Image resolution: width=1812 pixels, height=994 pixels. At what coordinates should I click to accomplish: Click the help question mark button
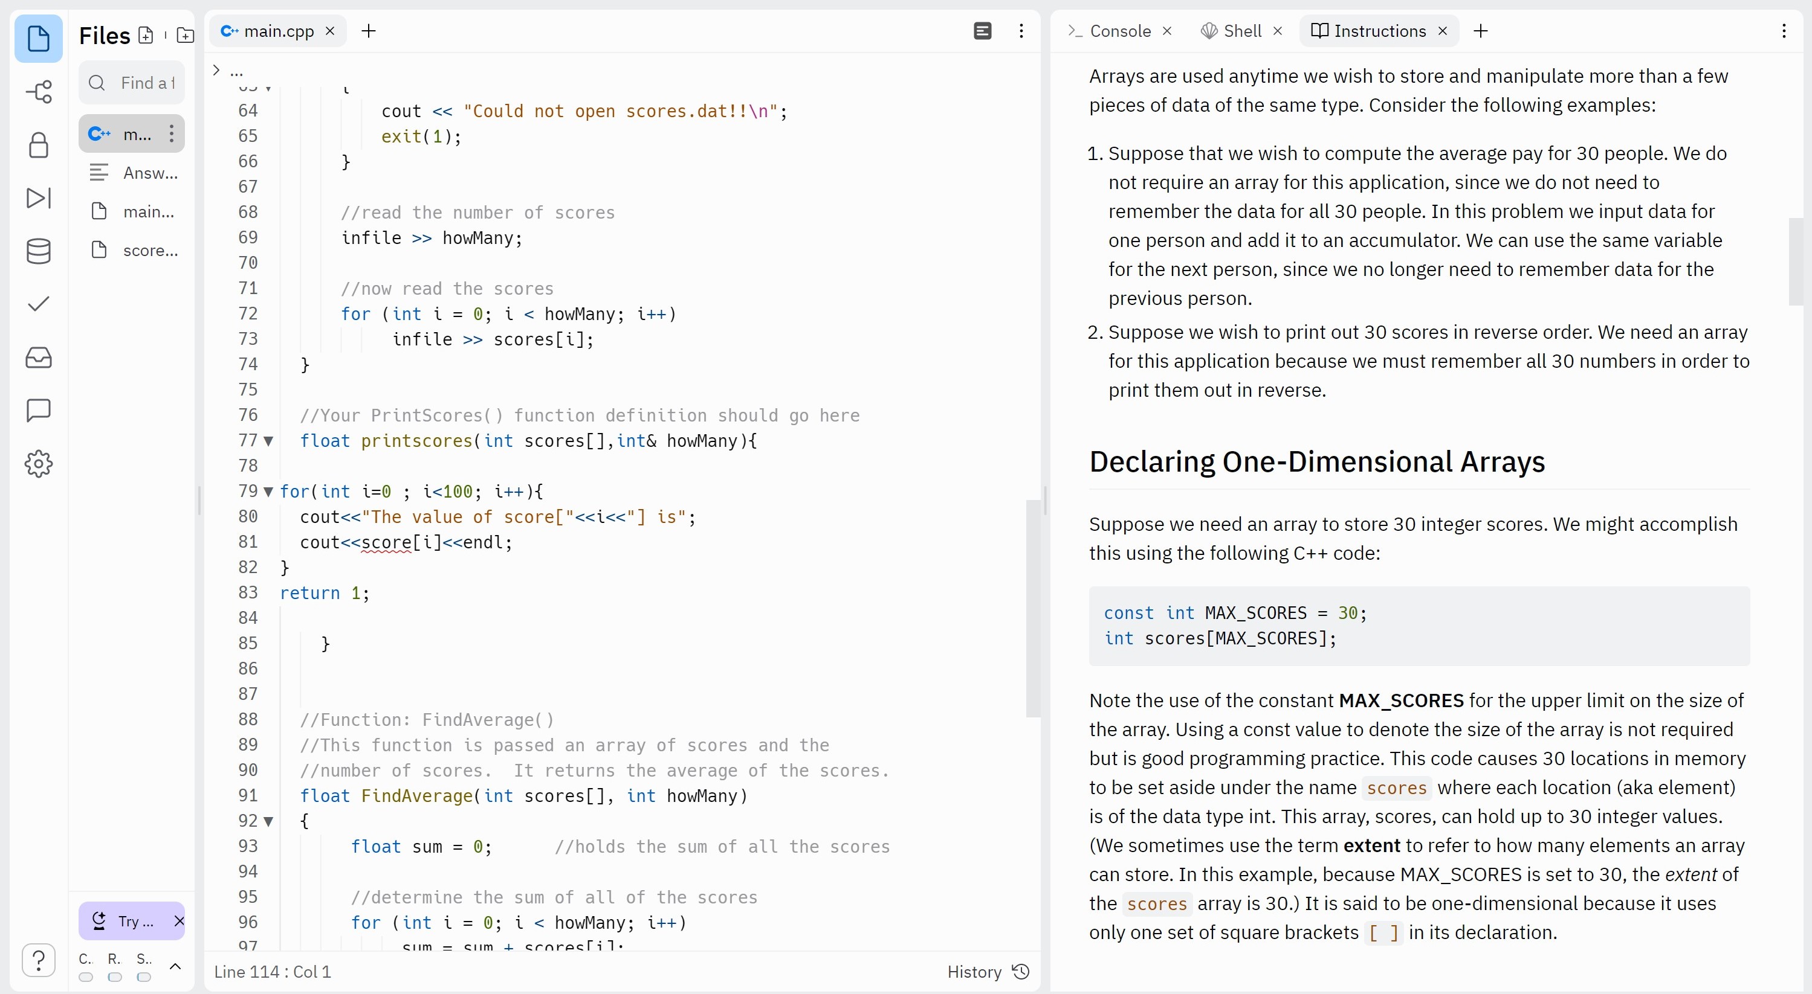click(39, 960)
